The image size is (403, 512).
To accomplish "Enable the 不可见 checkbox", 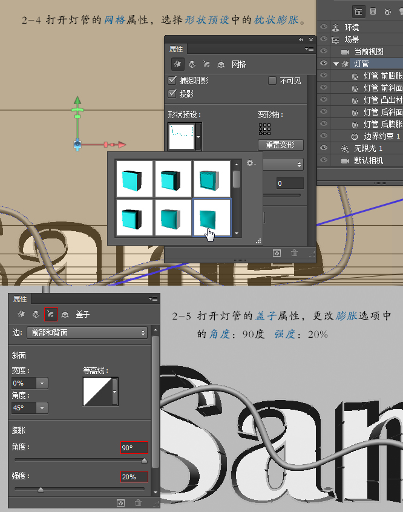I will [272, 80].
